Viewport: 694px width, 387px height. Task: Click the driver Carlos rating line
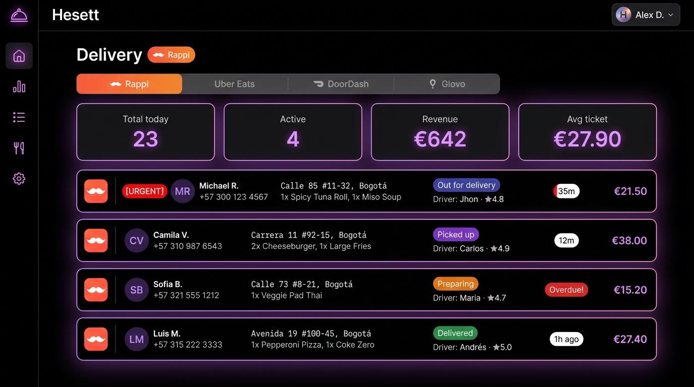[471, 248]
